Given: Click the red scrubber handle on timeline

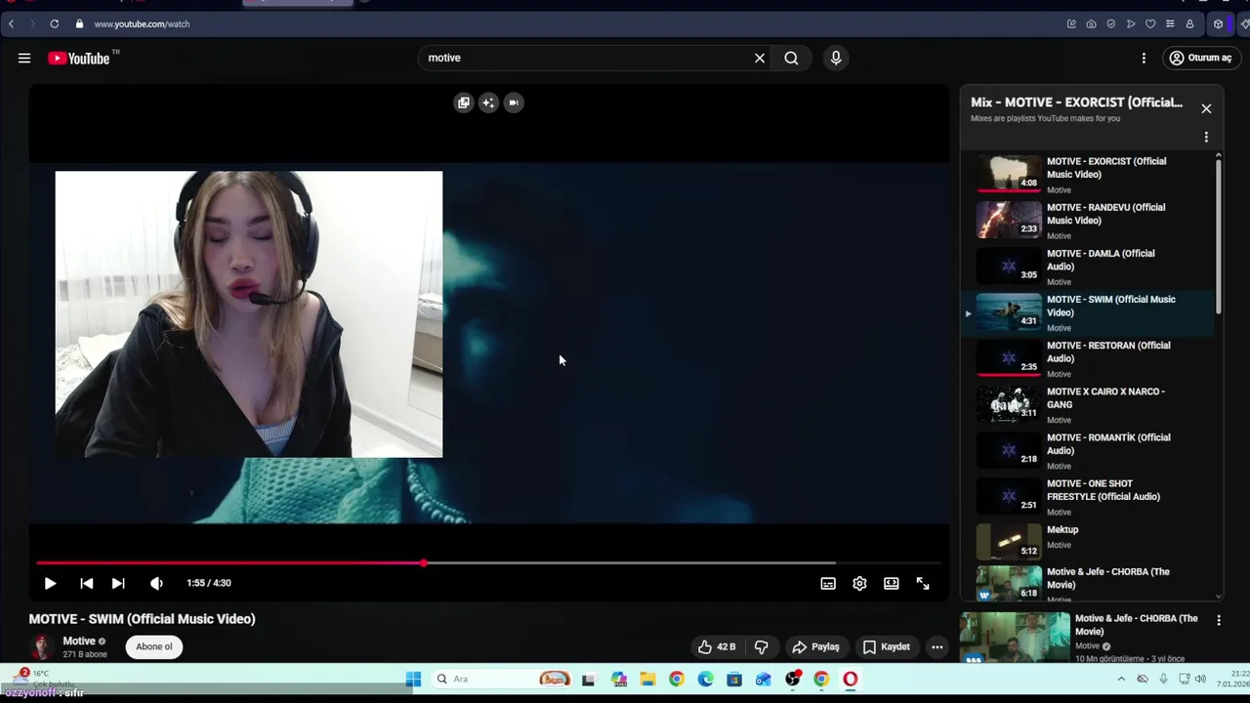Looking at the screenshot, I should [x=423, y=563].
